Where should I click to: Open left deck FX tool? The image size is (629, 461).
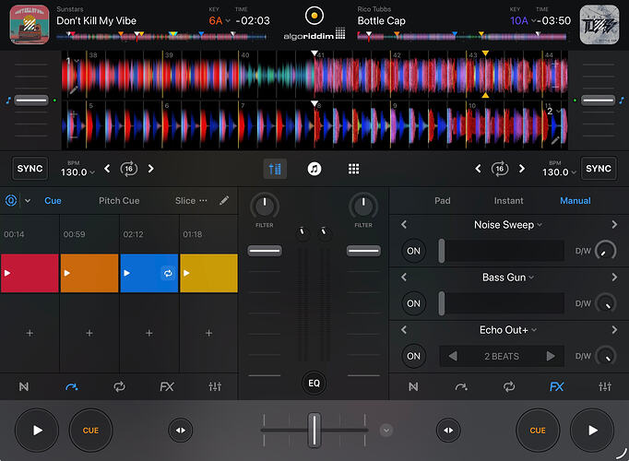point(167,386)
